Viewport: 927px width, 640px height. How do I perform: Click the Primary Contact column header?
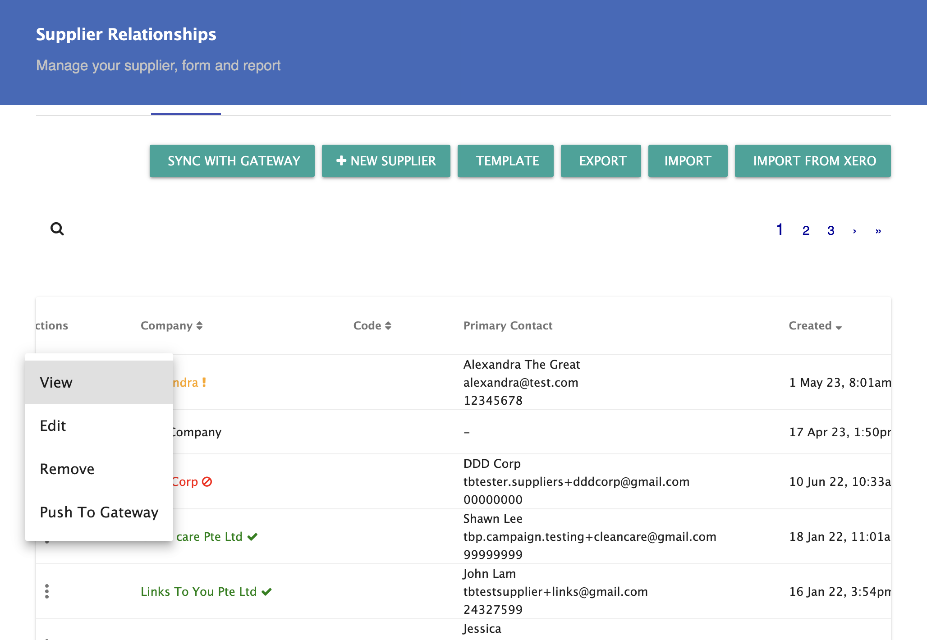tap(508, 325)
